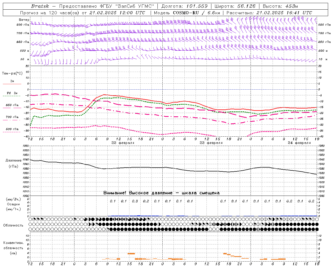This screenshot has height=266, width=332.
Task: Click the Облачность cloud cover label
Action: point(13,225)
